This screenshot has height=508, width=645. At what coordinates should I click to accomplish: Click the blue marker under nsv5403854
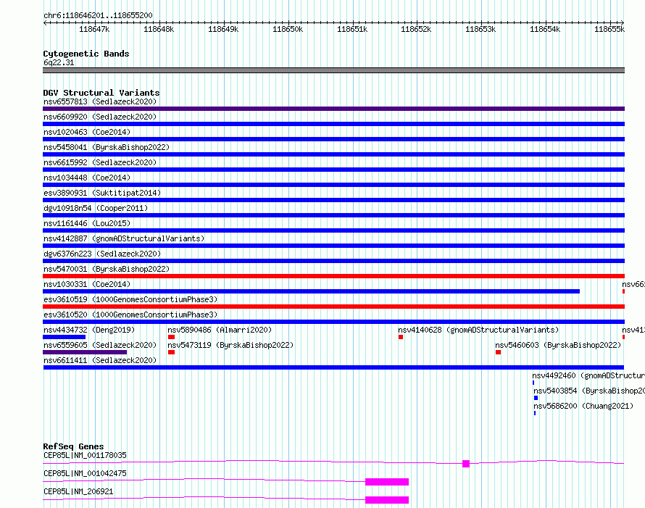pos(536,398)
